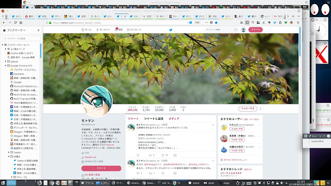Close the bookmarks sidebar with the X
The image size is (331, 186).
pyautogui.click(x=38, y=30)
